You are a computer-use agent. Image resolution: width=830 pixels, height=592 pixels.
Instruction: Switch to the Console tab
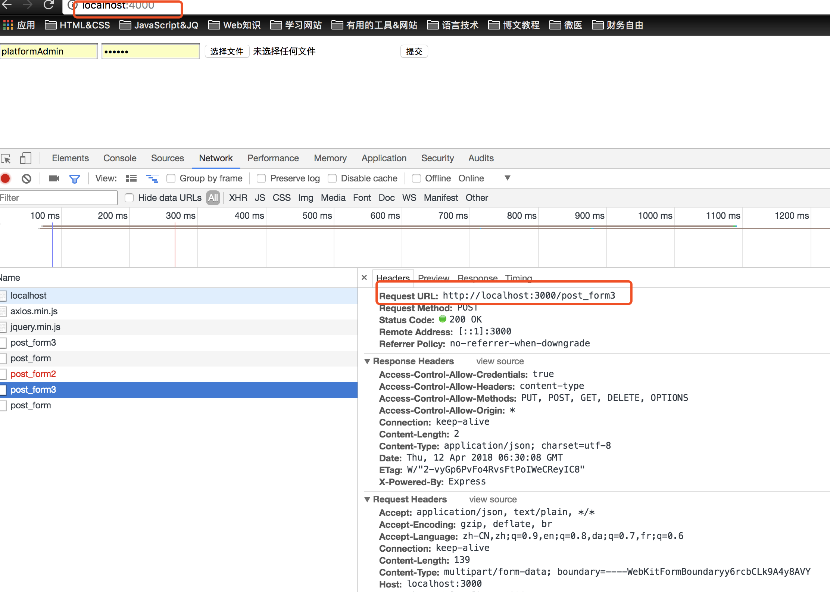pyautogui.click(x=120, y=158)
